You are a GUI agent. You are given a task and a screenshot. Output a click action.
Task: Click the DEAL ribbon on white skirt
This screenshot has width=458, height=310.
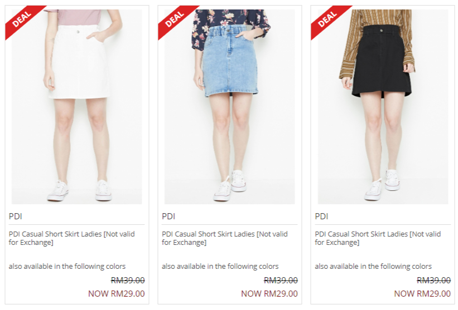(21, 19)
